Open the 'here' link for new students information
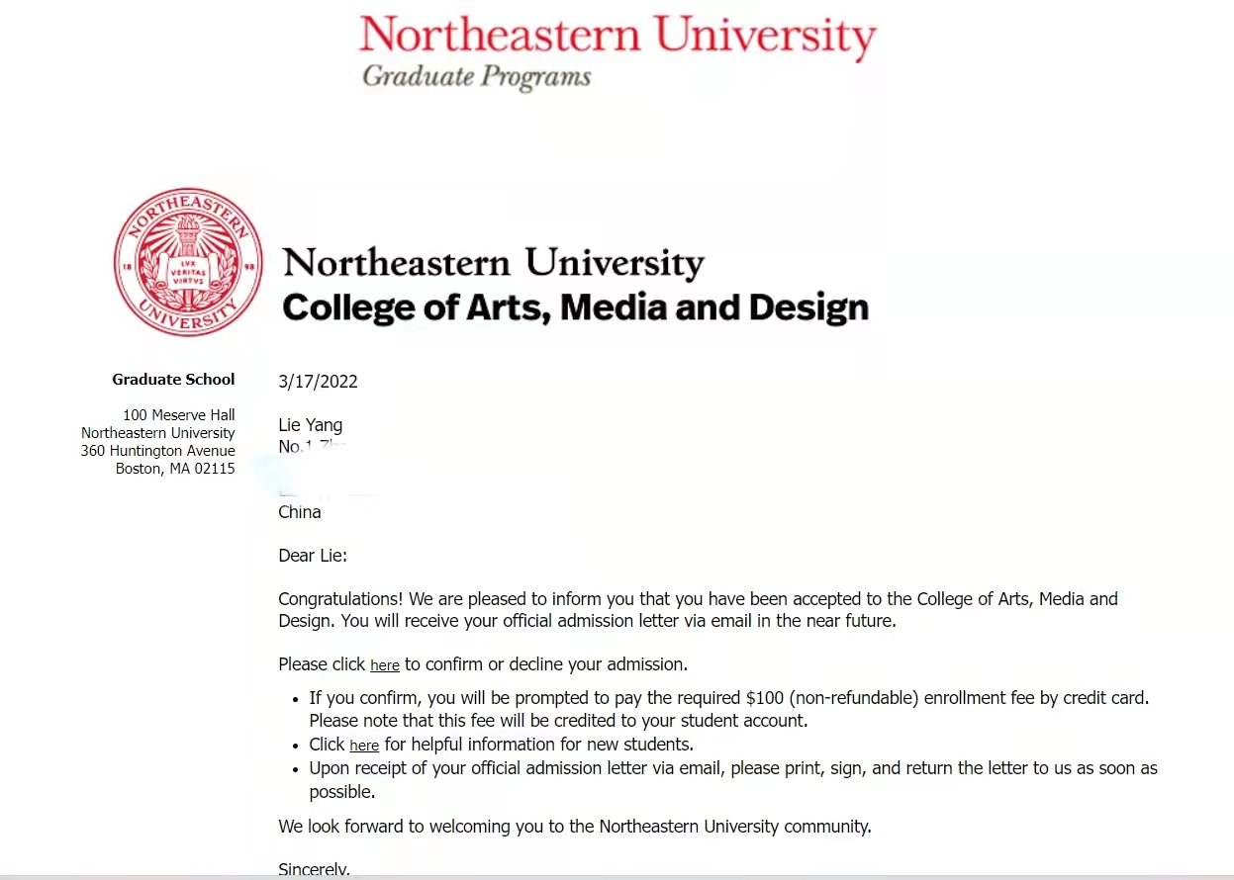This screenshot has height=880, width=1234. (364, 746)
